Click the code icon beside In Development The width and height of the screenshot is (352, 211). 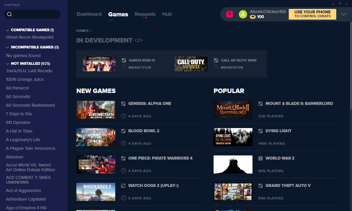click(138, 40)
